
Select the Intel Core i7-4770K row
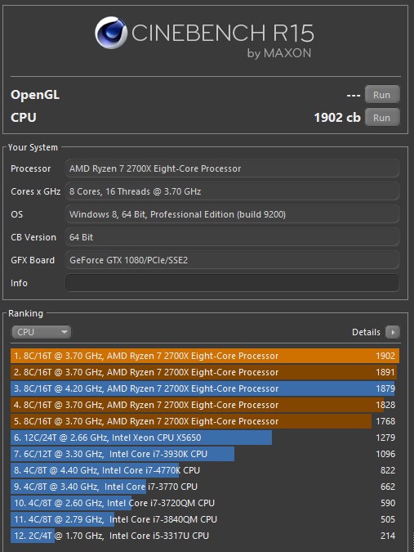(205, 470)
